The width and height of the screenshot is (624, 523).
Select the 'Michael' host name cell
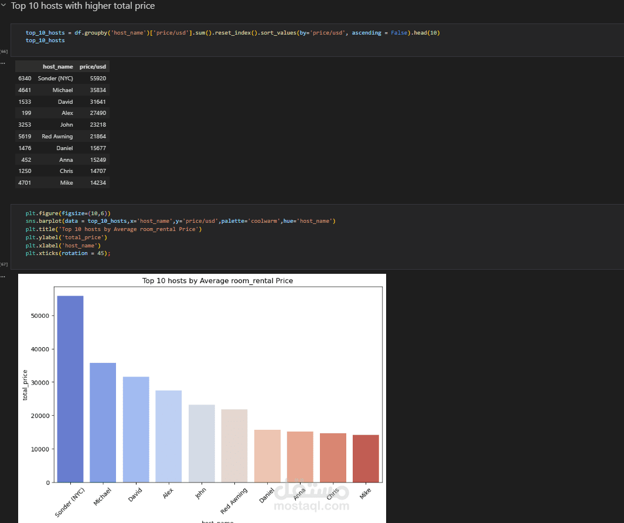point(63,90)
